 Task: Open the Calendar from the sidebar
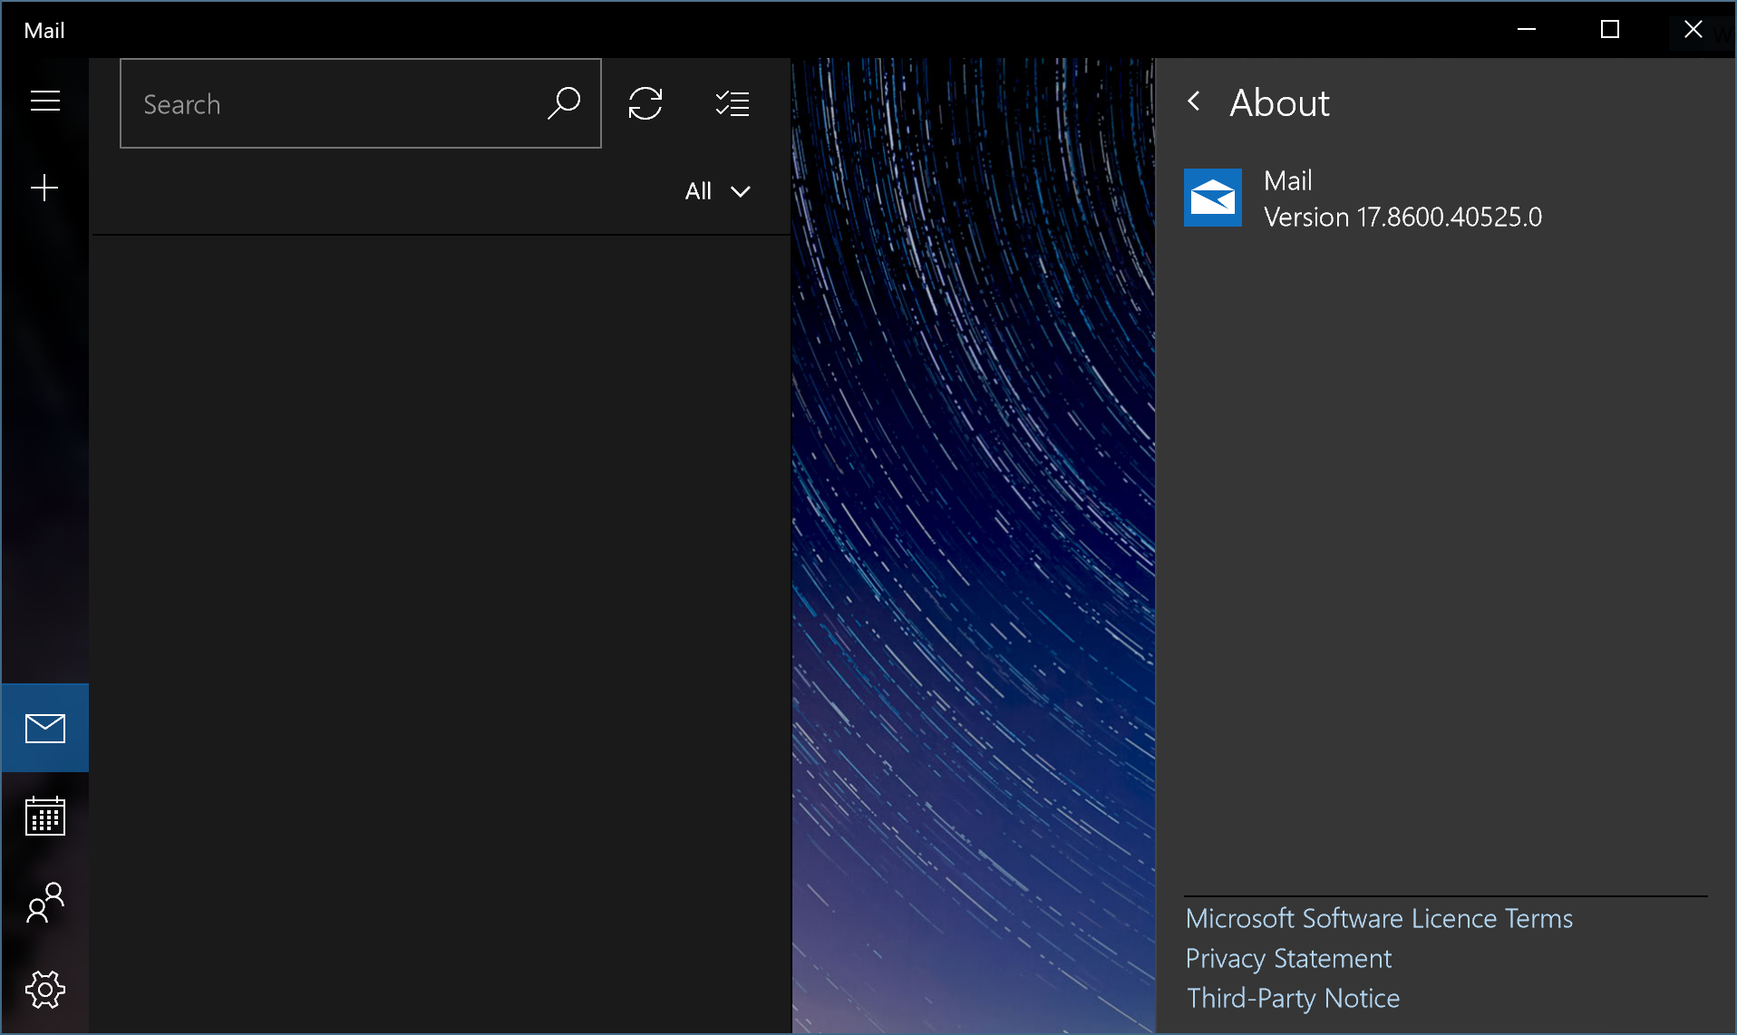44,816
